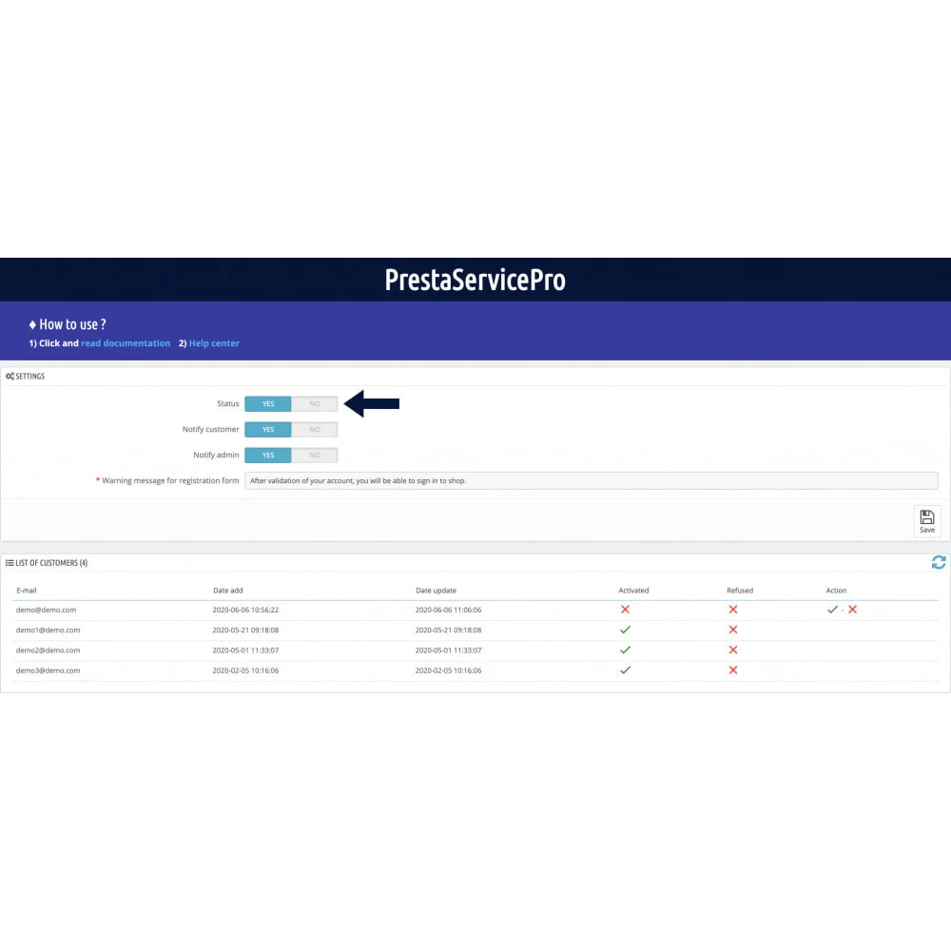The image size is (951, 951).
Task: Click the Activated column header
Action: click(633, 591)
